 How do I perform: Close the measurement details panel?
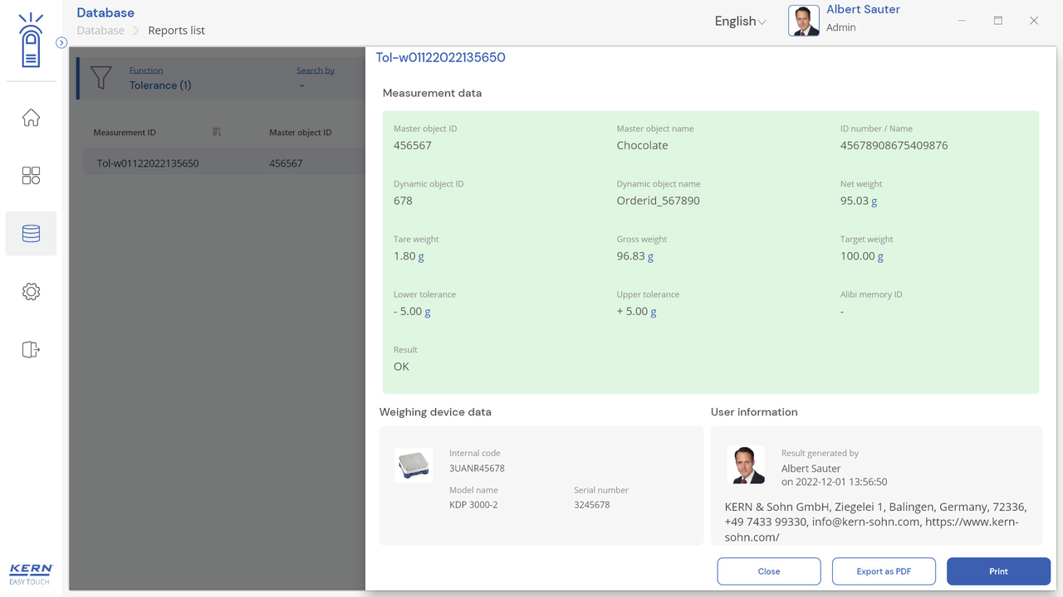[768, 571]
